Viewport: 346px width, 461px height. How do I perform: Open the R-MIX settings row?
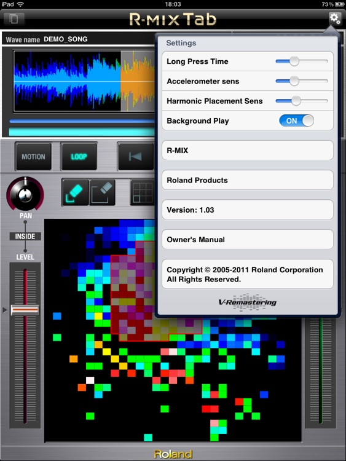pos(248,150)
